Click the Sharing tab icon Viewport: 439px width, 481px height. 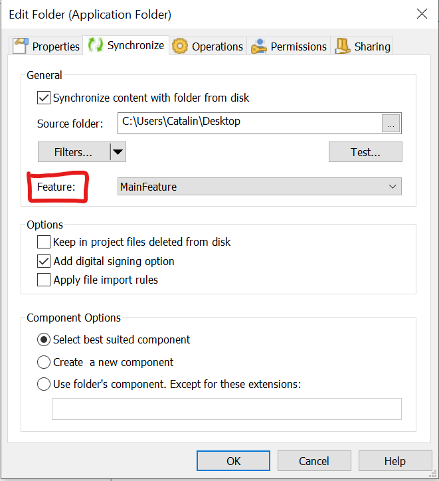point(343,46)
